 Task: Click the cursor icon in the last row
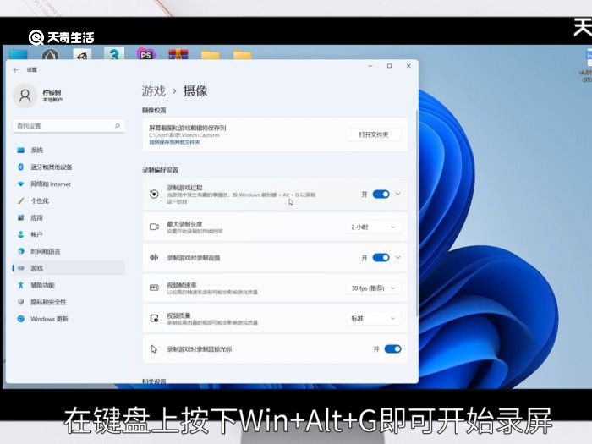[154, 348]
